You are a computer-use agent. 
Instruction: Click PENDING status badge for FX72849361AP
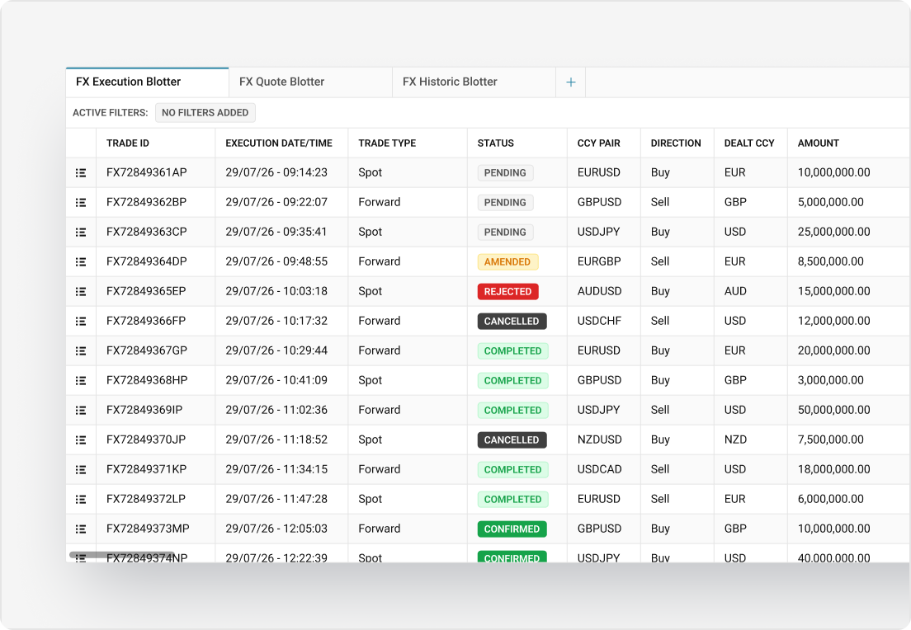click(506, 173)
